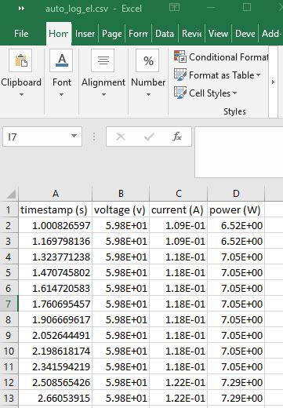283x408 pixels.
Task: Select cell with 1.760695457
Action: point(56,304)
